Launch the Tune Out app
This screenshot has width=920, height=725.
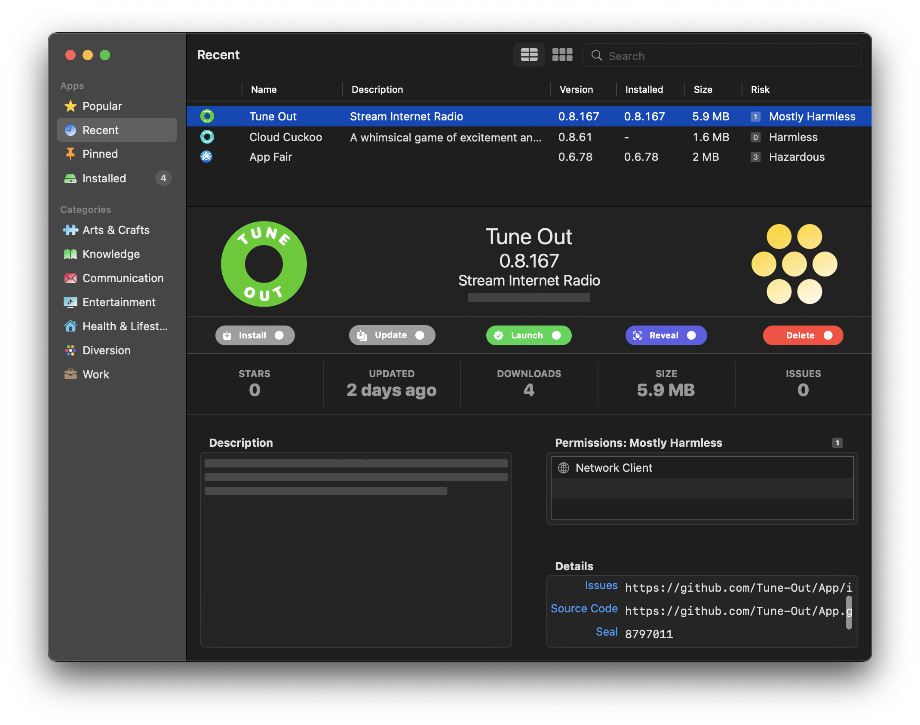[x=528, y=335]
